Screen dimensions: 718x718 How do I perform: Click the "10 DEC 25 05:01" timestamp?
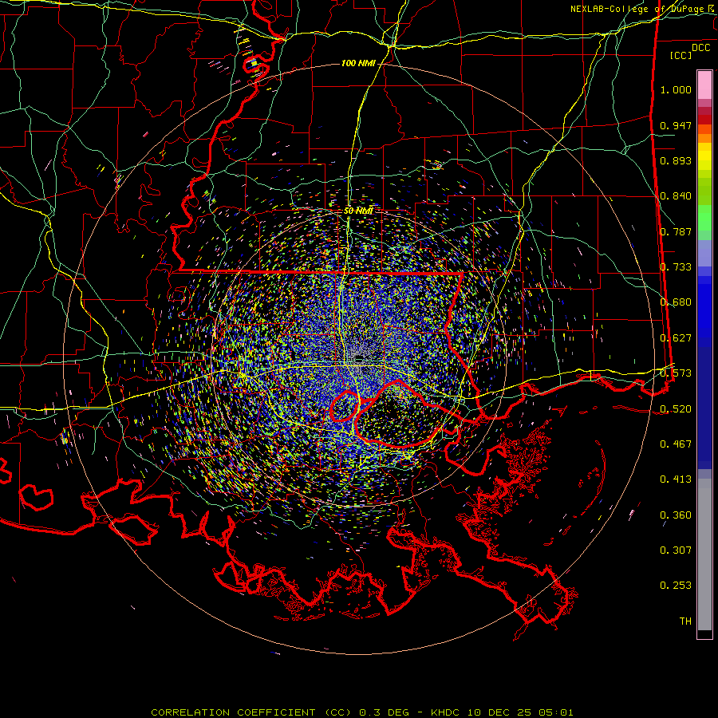click(521, 712)
